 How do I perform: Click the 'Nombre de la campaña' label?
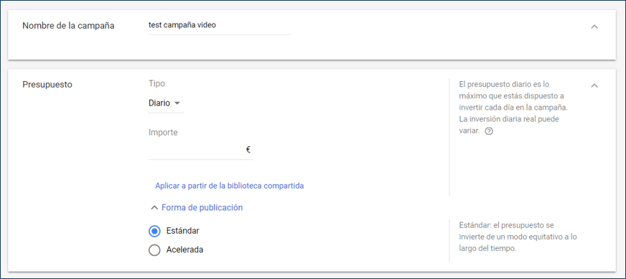point(68,26)
